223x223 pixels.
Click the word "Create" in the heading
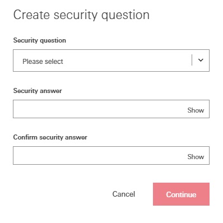[x=31, y=15]
